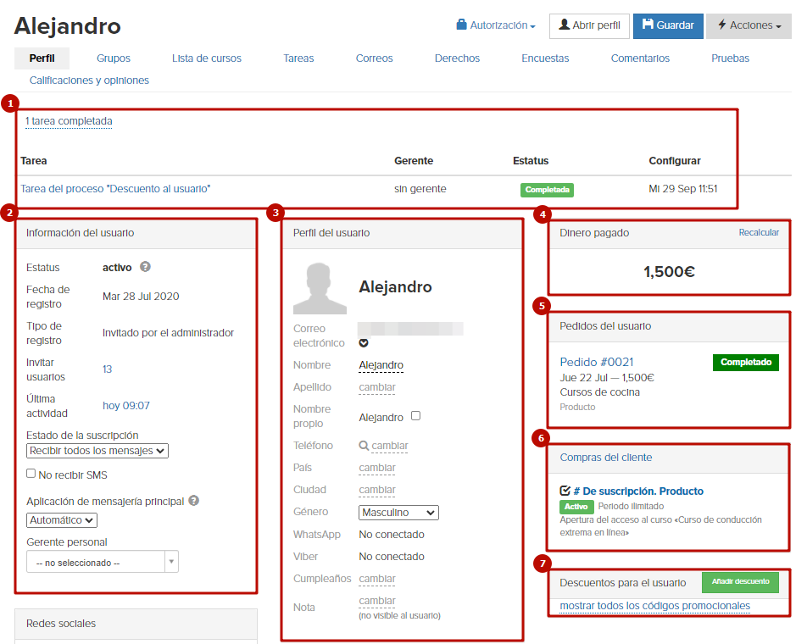
Task: Edit the Nombre value Alejandro
Action: tap(381, 365)
